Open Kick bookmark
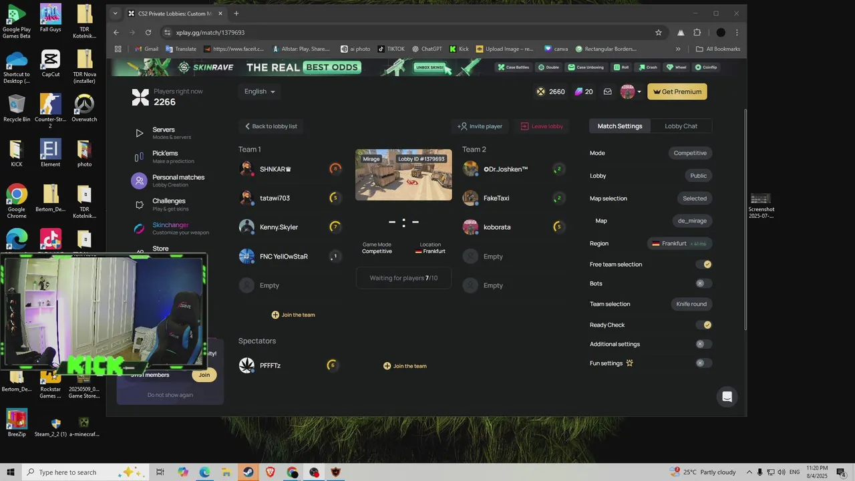Screen dimensions: 855x481 pyautogui.click(x=459, y=49)
